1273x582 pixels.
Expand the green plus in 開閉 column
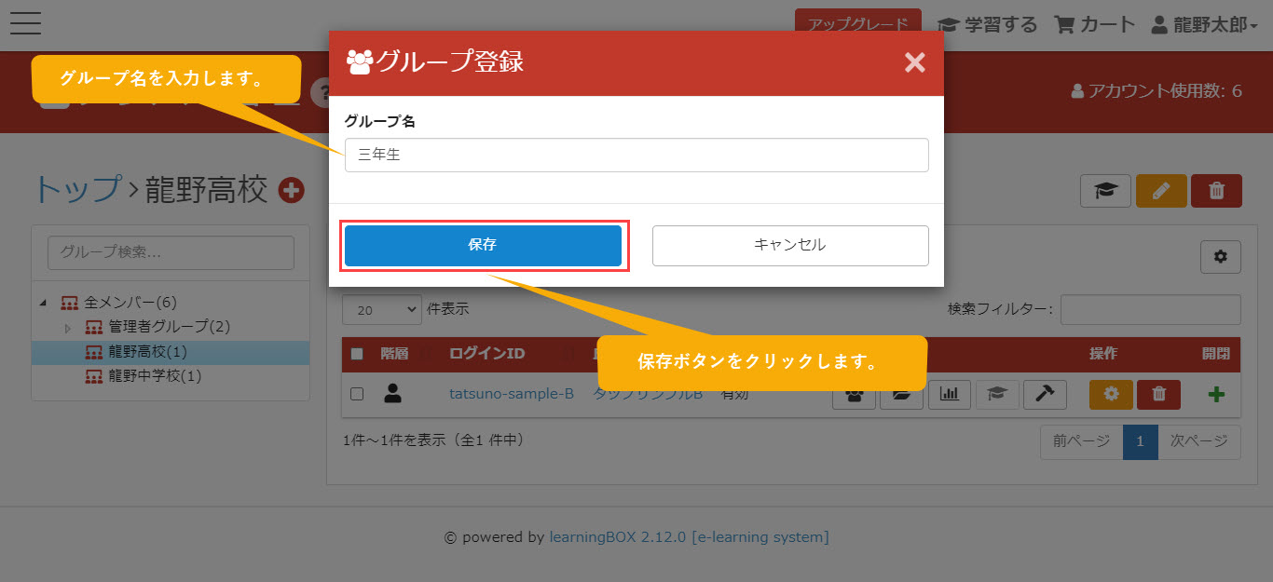1216,394
